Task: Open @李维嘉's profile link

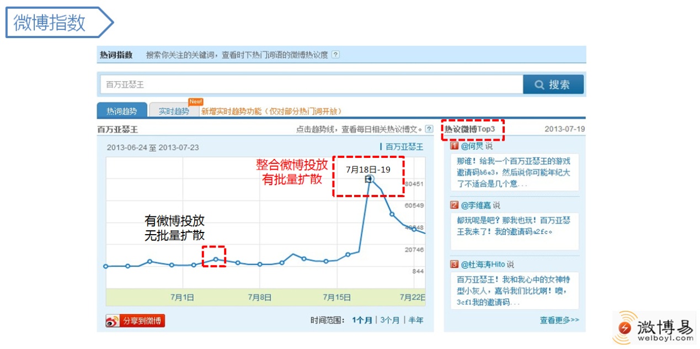Action: 476,205
